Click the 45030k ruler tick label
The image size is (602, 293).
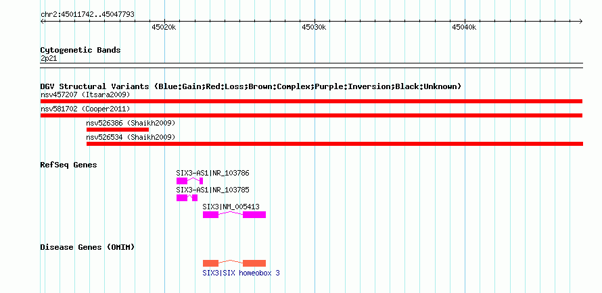point(314,27)
